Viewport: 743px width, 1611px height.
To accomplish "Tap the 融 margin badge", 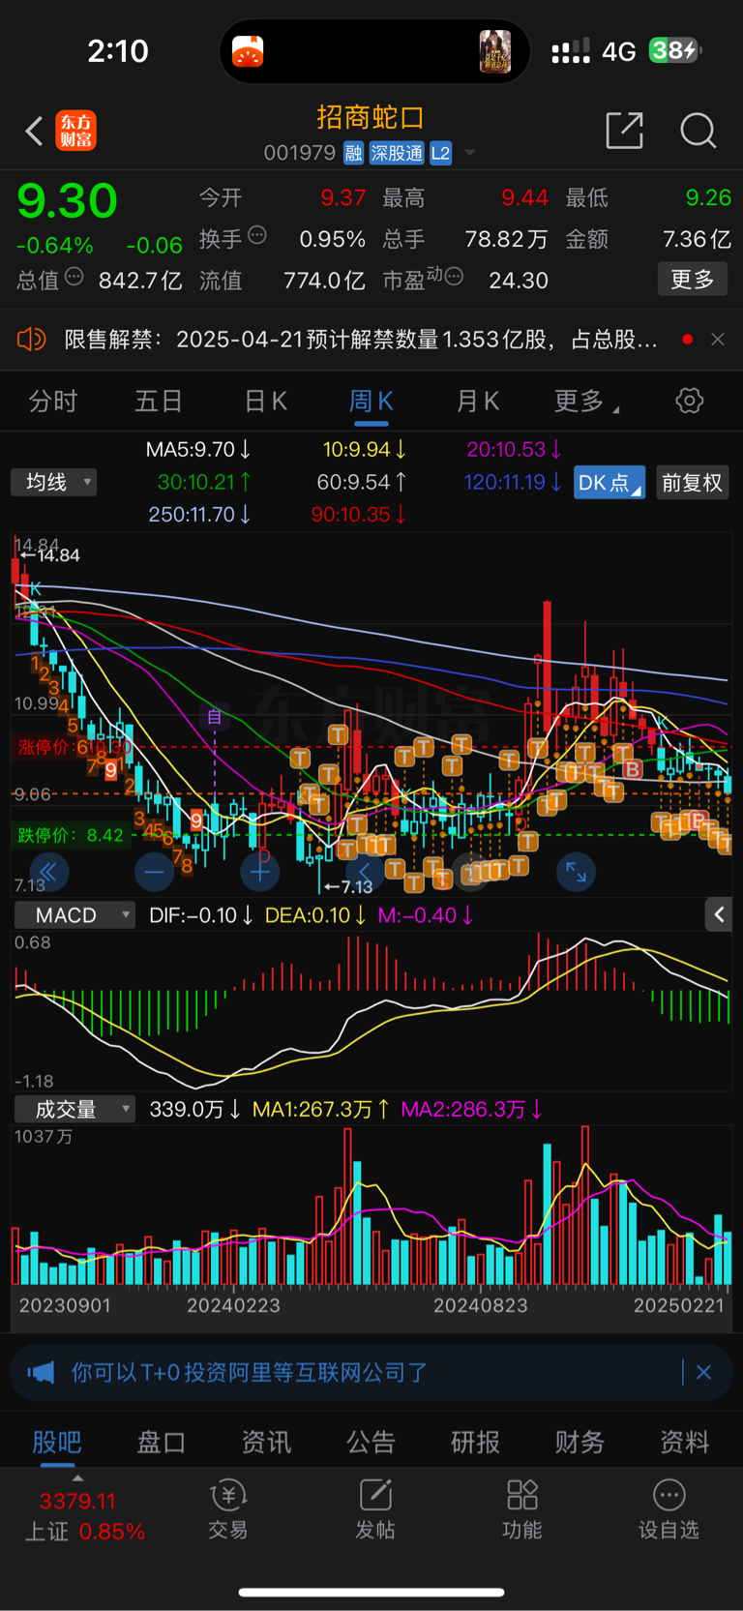I will (x=353, y=153).
